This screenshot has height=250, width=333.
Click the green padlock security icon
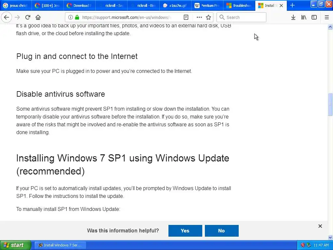pos(77,18)
